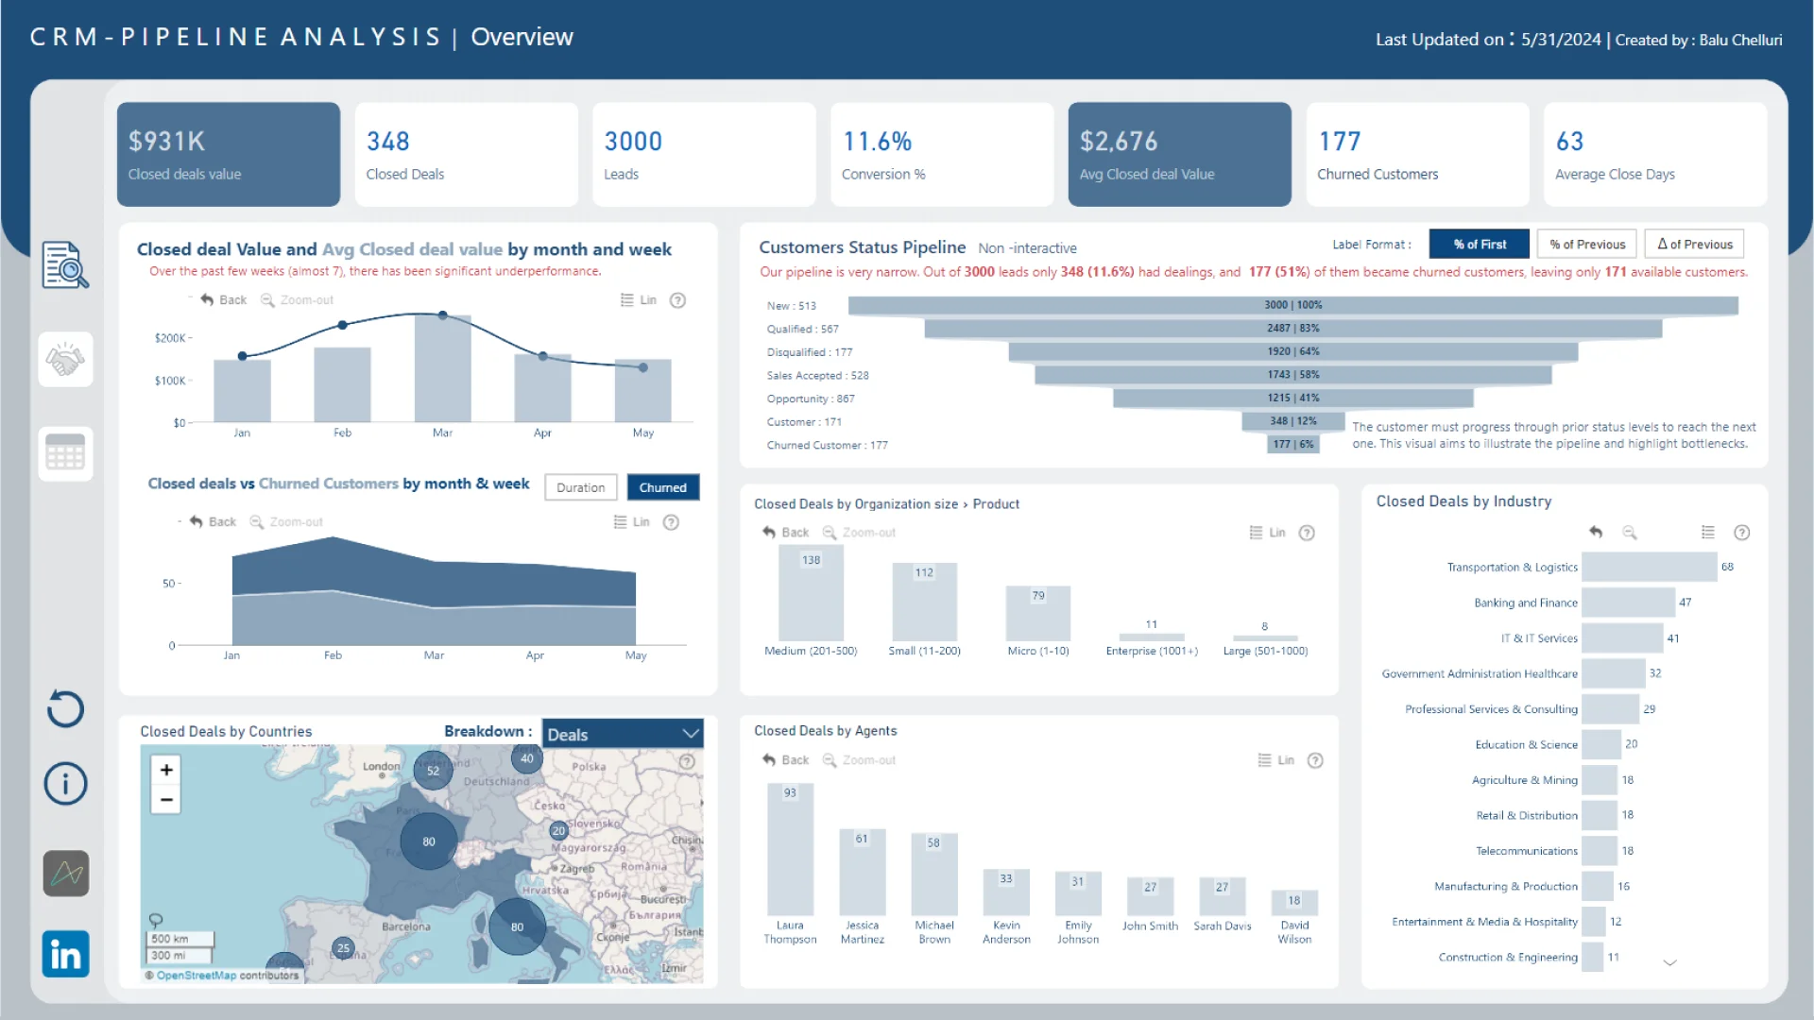Zoom out of the map with minus
1814x1020 pixels.
pyautogui.click(x=166, y=799)
